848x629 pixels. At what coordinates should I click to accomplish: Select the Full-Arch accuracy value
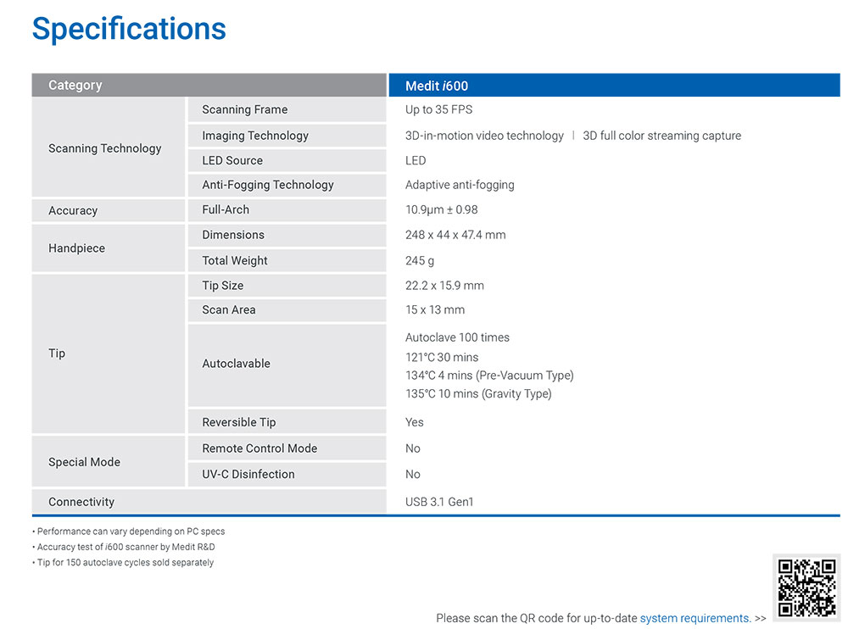(441, 210)
